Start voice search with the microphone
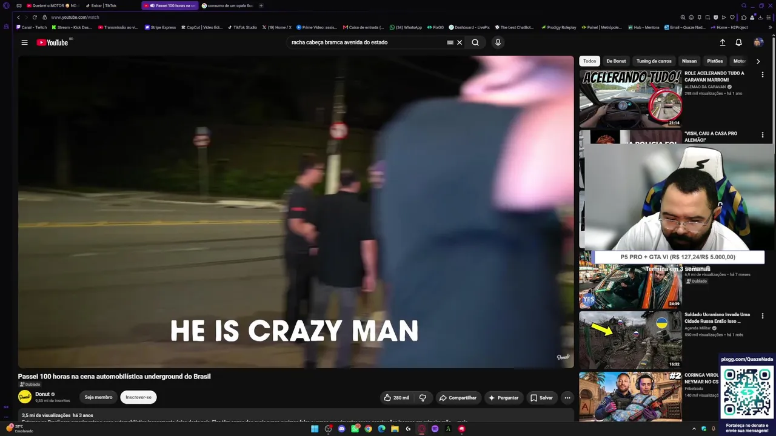Image resolution: width=776 pixels, height=436 pixels. [498, 42]
